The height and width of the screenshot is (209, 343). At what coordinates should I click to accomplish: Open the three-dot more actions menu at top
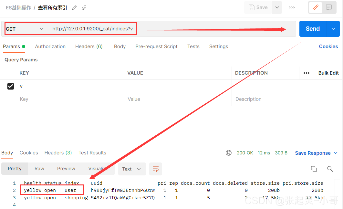292,7
